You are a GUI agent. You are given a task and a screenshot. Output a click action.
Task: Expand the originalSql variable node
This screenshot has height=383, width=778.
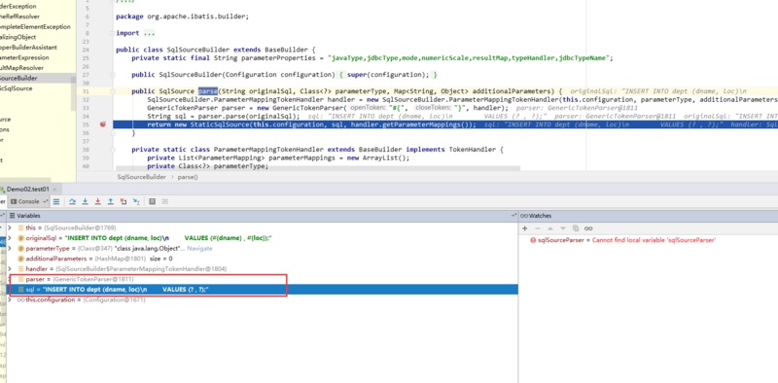pos(10,238)
